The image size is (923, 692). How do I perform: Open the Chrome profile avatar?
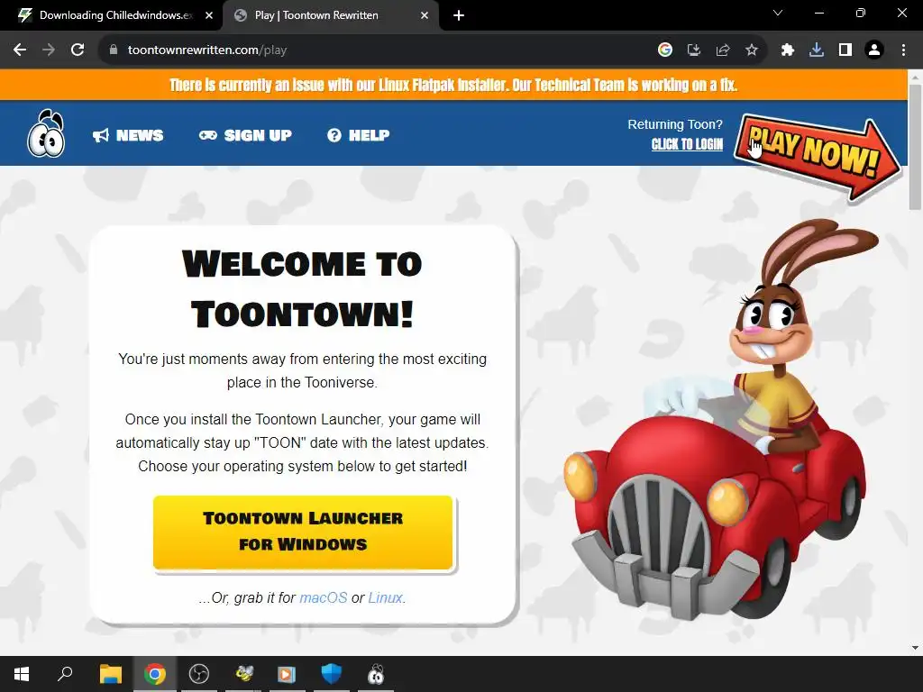click(x=874, y=50)
